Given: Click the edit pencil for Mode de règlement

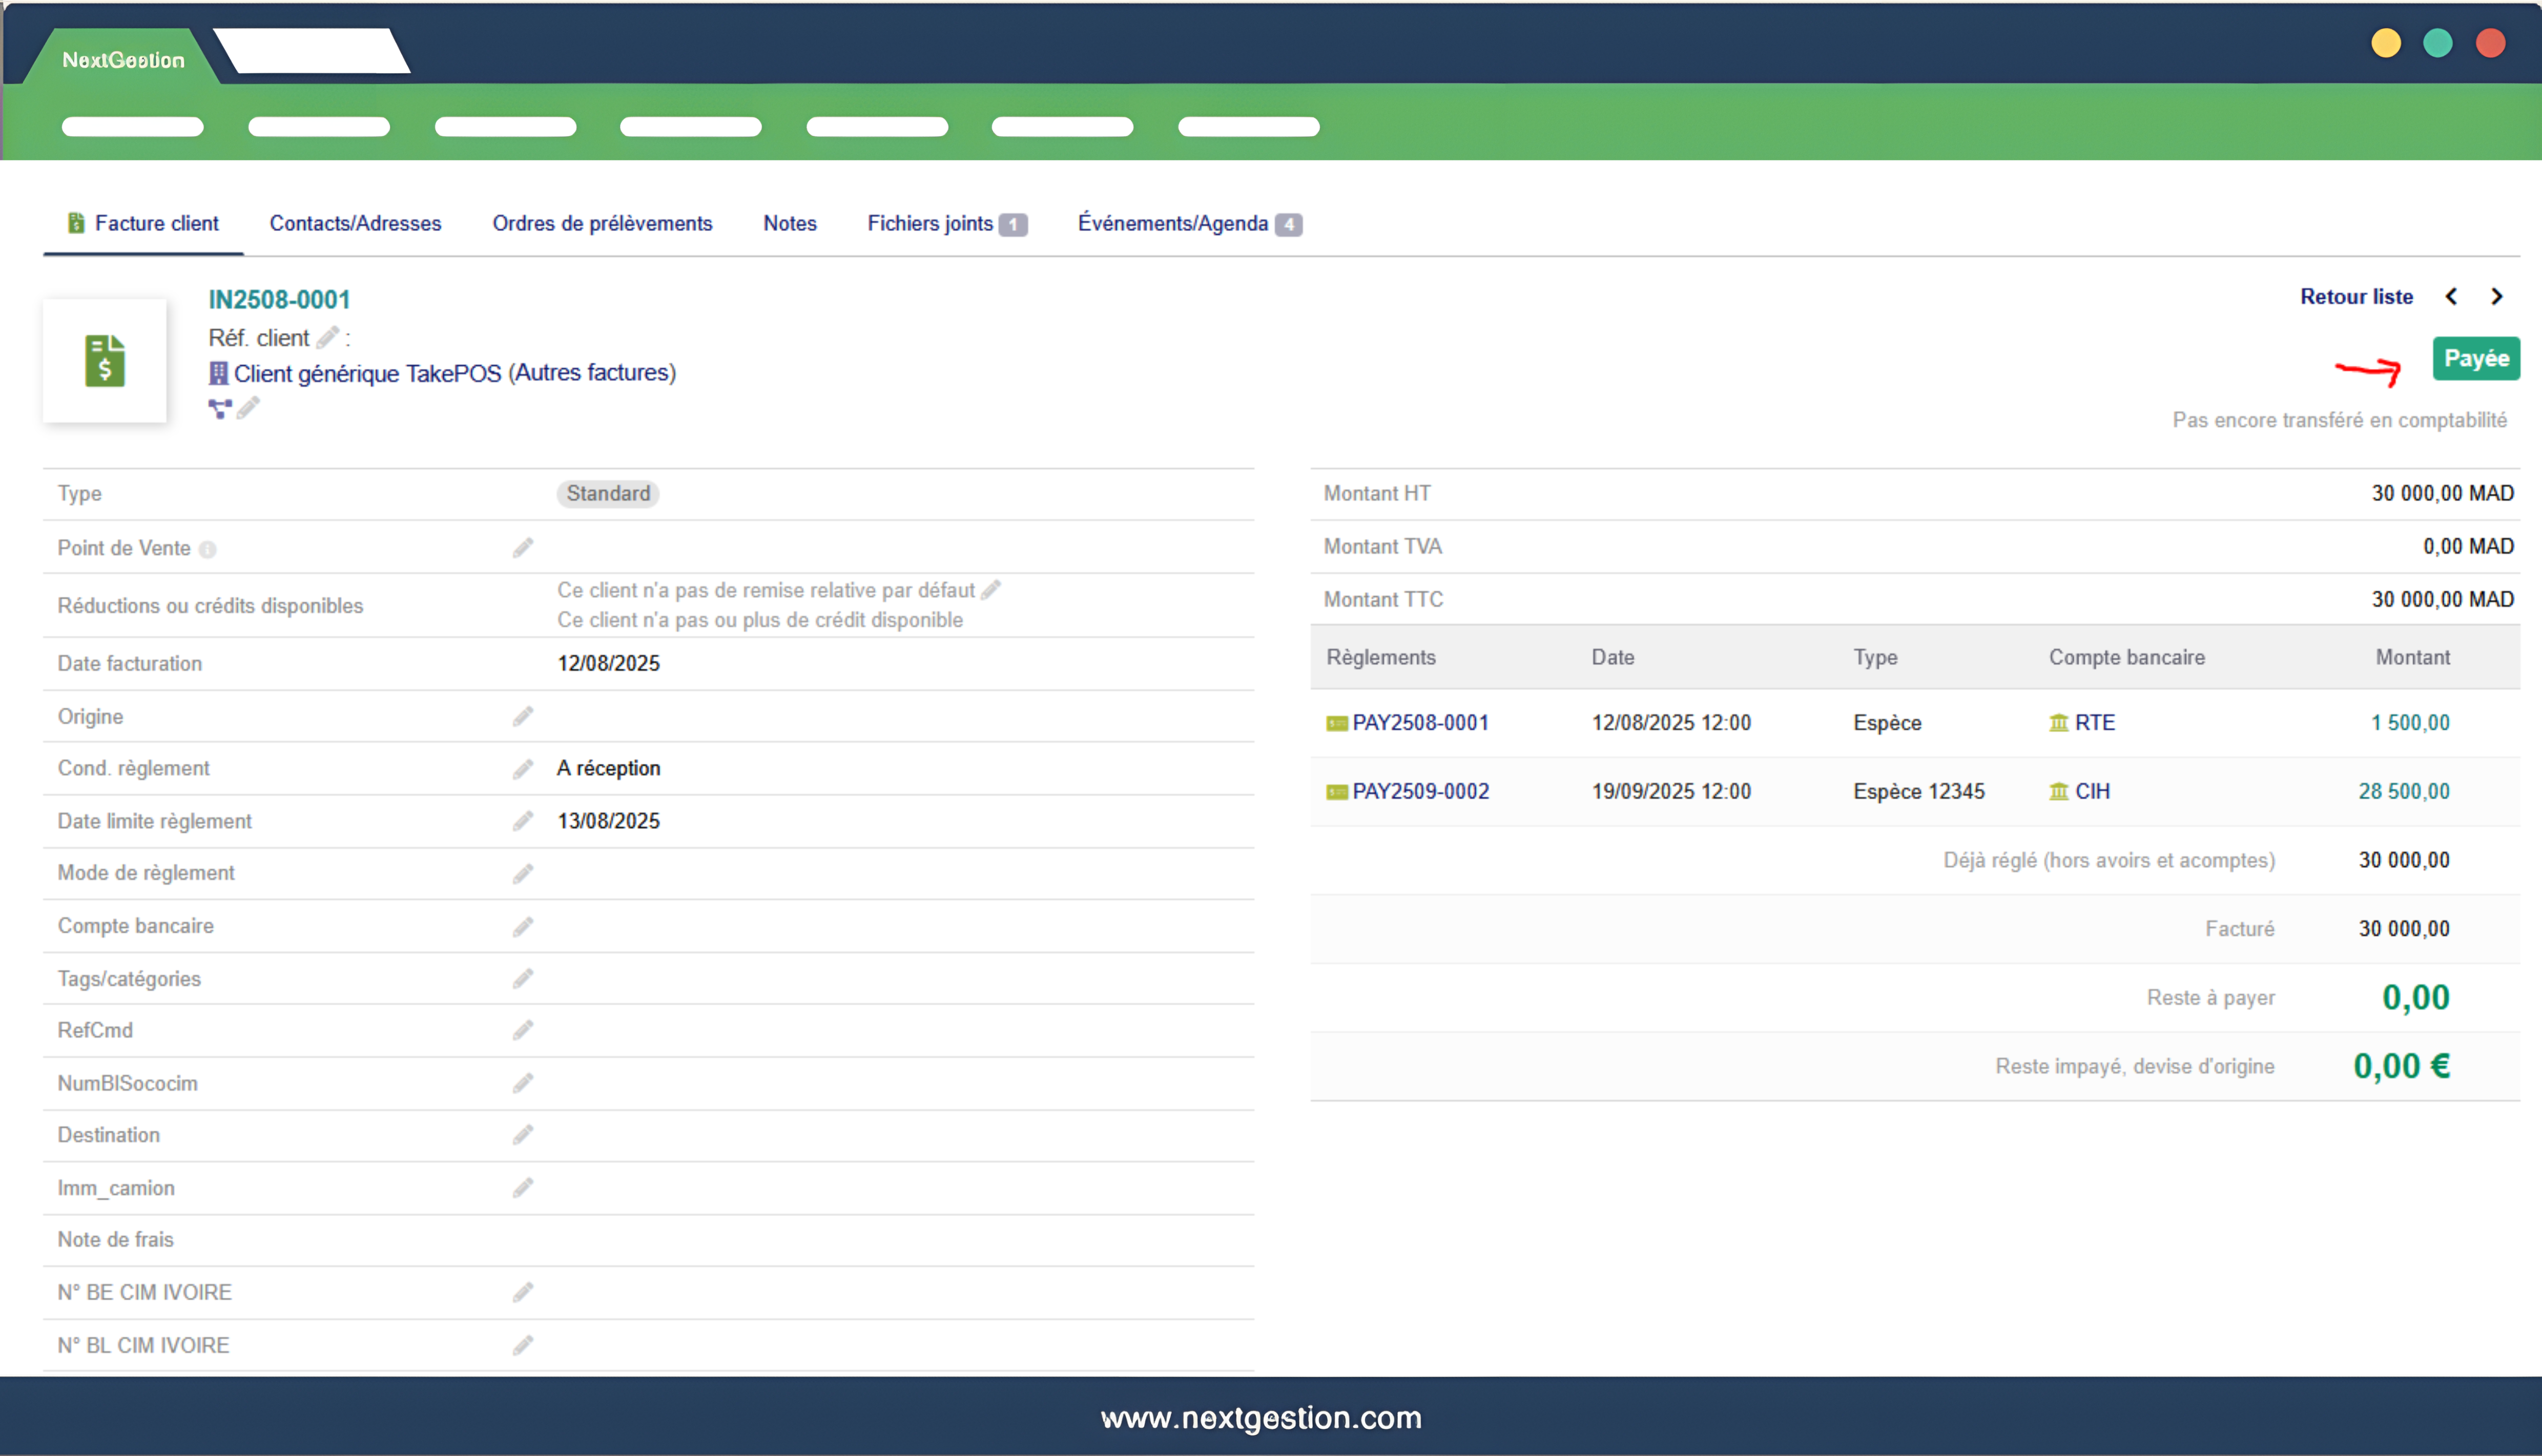Looking at the screenshot, I should (x=523, y=874).
